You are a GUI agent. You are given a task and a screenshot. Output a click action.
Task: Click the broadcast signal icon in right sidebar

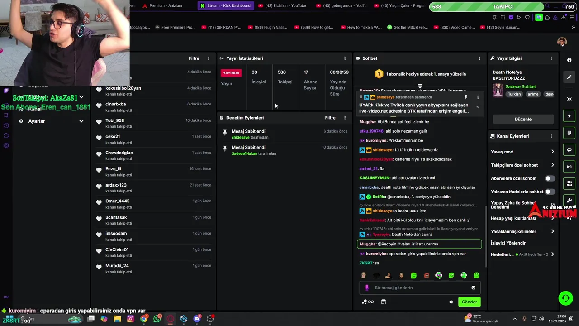tap(569, 167)
